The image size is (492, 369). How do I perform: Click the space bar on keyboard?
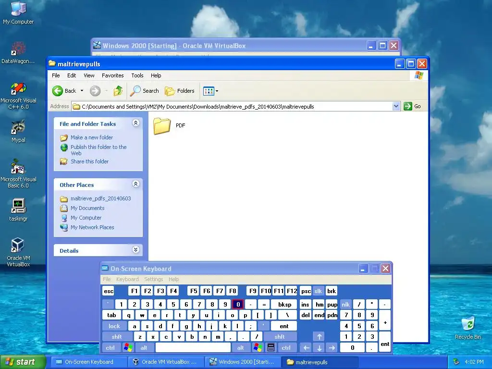pos(193,348)
